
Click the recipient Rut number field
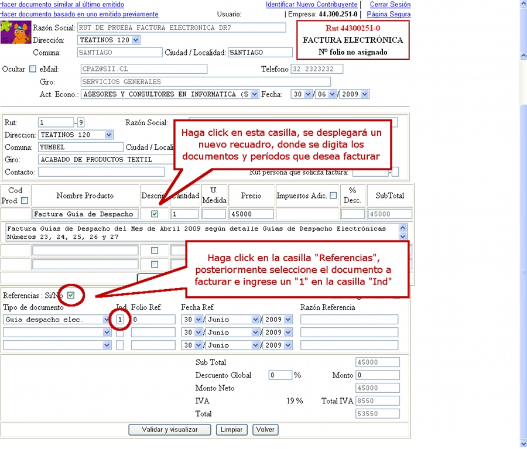(x=56, y=122)
